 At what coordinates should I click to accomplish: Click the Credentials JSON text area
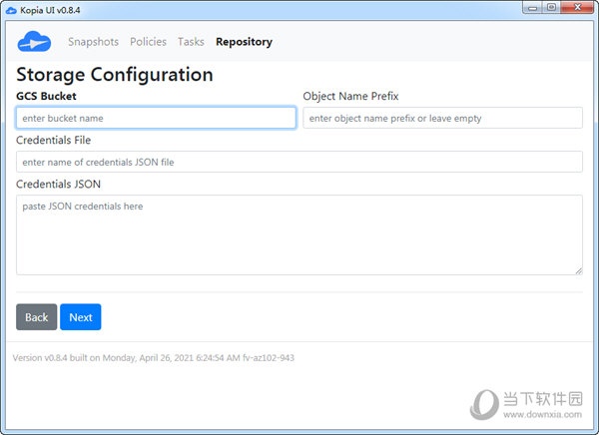pos(299,234)
